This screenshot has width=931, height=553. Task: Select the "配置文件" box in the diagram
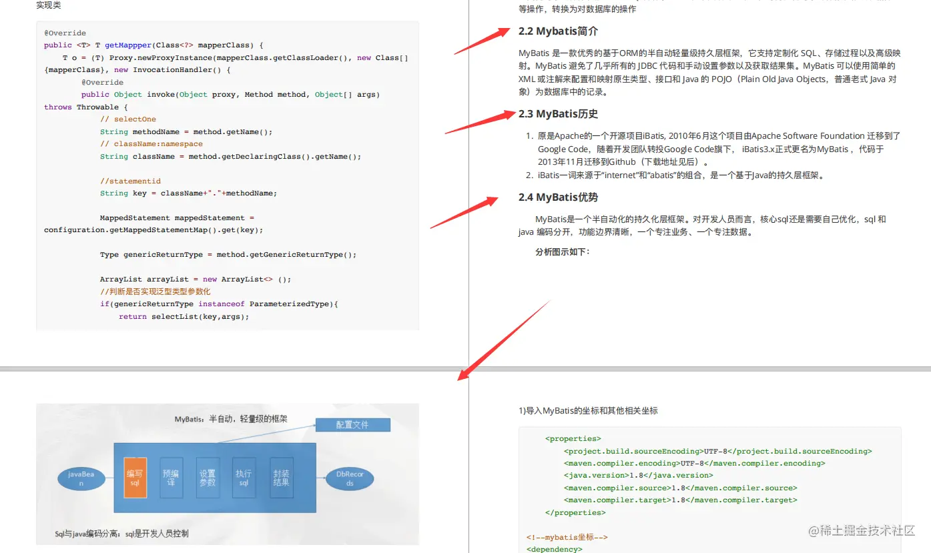point(352,425)
